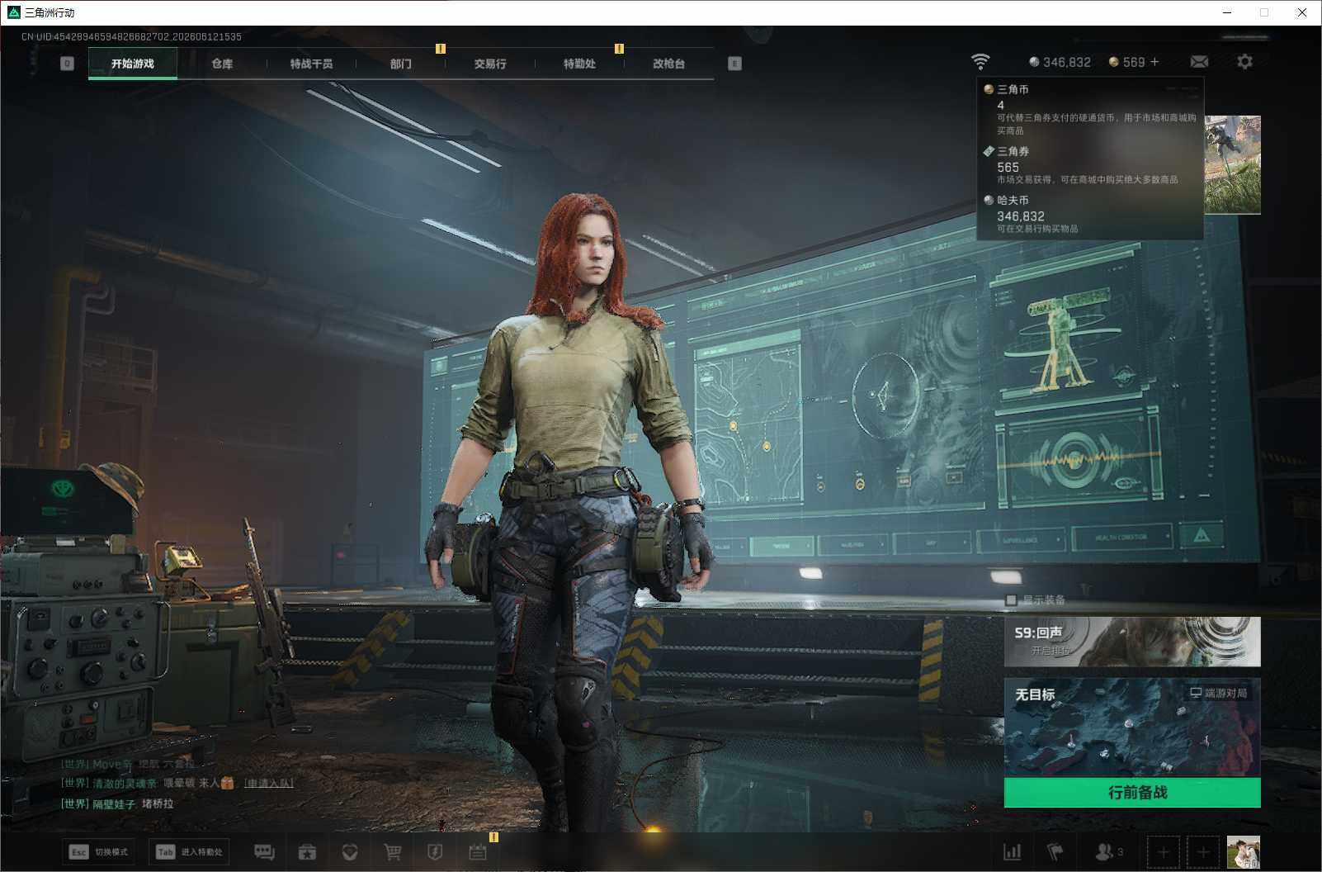The image size is (1322, 872).
Task: Open the 改枪台 tab
Action: 668,64
